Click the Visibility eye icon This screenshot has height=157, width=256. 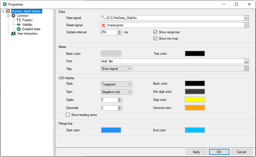(x=19, y=25)
